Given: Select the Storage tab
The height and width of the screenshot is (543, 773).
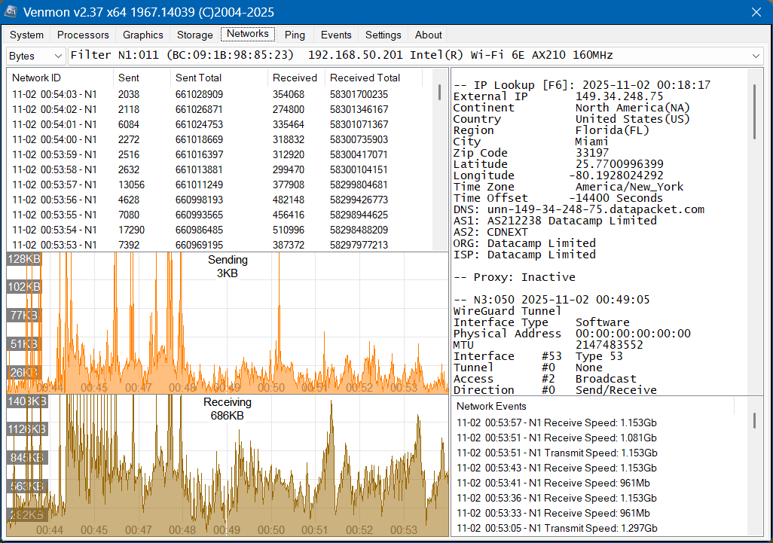Looking at the screenshot, I should (x=195, y=35).
